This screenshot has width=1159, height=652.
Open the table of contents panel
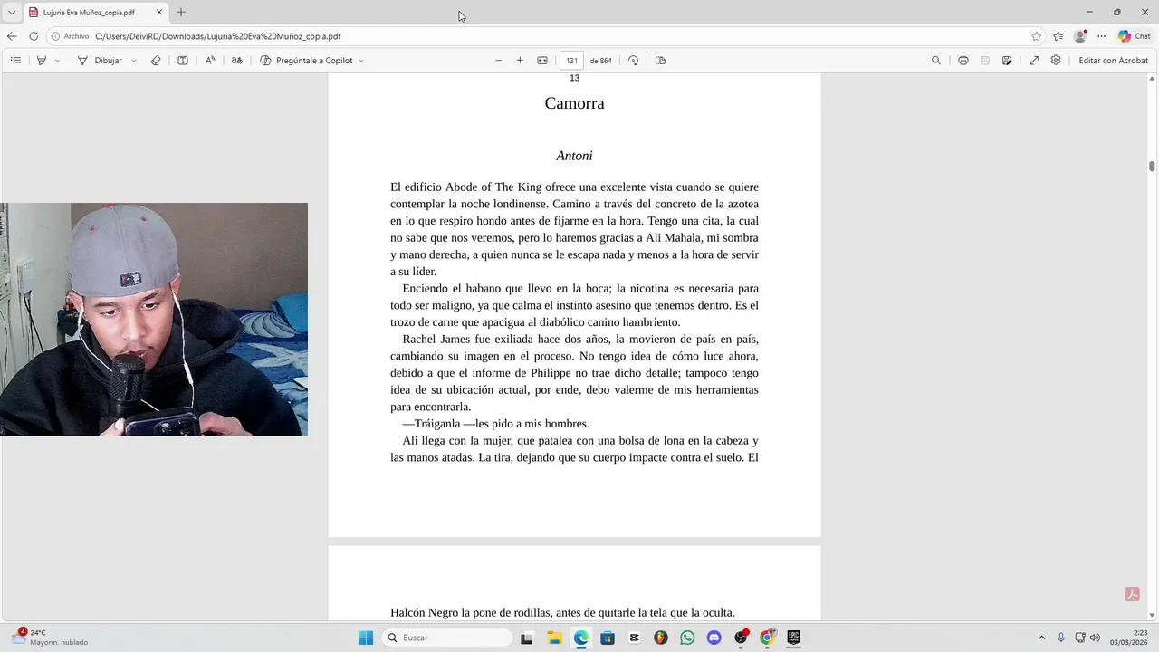coord(15,61)
